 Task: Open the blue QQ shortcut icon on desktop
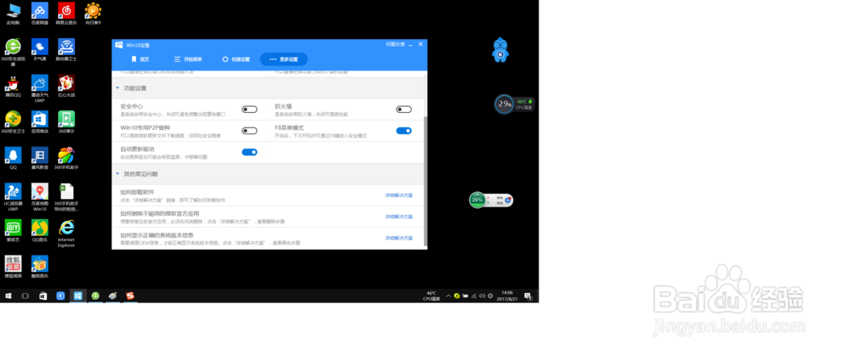click(x=13, y=158)
